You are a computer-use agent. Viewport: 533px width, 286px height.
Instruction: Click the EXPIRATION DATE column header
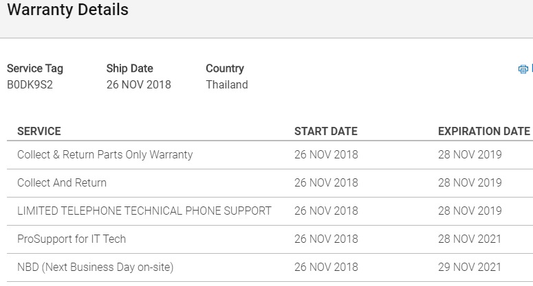484,131
